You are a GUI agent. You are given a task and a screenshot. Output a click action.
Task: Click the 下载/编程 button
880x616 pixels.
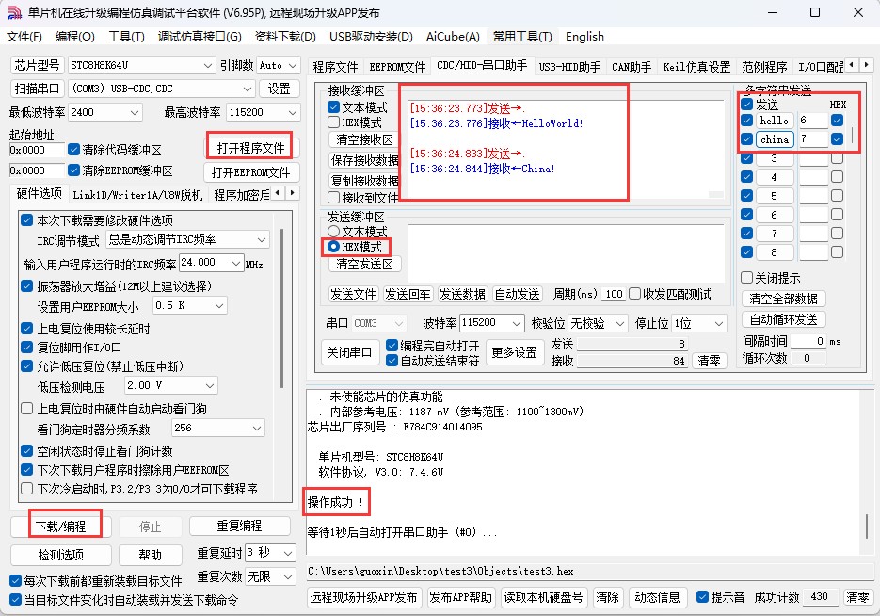coord(60,527)
